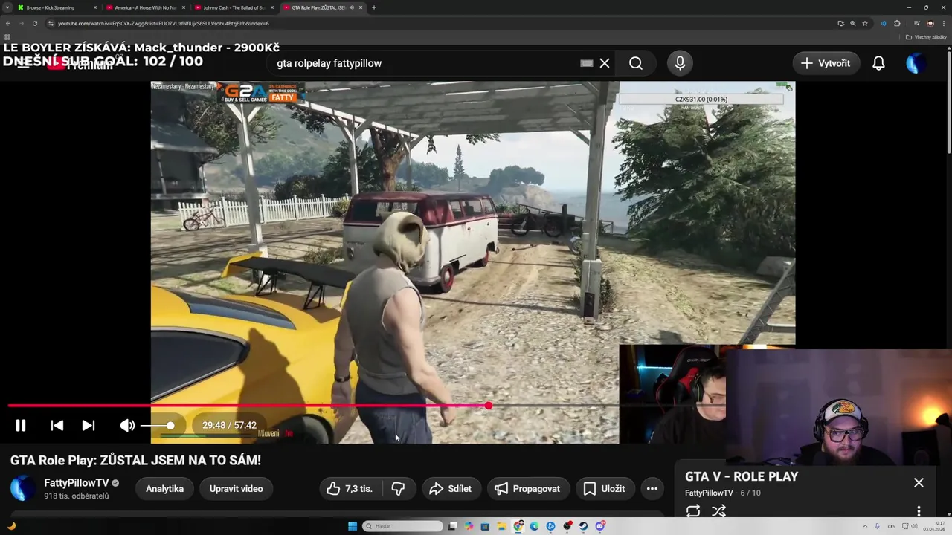Dislike the video with thumbs-down

(x=399, y=488)
